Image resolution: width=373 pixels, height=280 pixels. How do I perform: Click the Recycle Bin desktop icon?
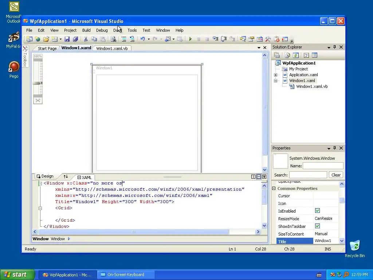pyautogui.click(x=355, y=249)
